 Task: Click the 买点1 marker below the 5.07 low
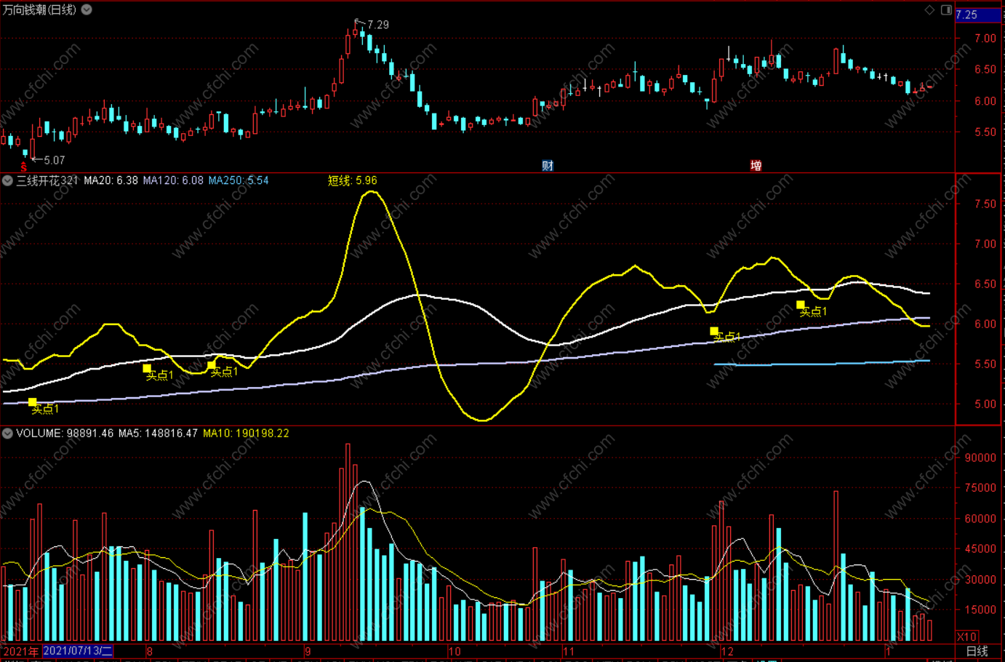click(44, 408)
